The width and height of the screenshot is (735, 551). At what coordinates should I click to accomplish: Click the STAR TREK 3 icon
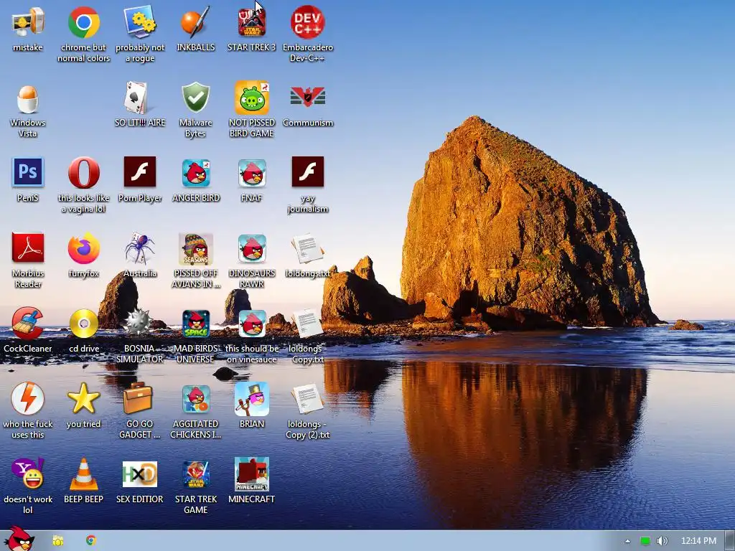[x=252, y=22]
